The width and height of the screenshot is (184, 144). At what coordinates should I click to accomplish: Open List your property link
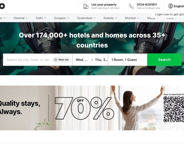pyautogui.click(x=104, y=5)
